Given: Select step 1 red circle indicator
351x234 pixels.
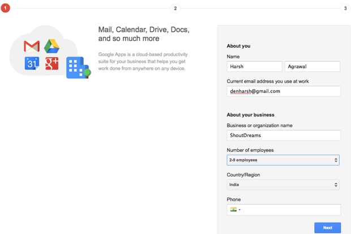Looking at the screenshot, I should [5, 8].
